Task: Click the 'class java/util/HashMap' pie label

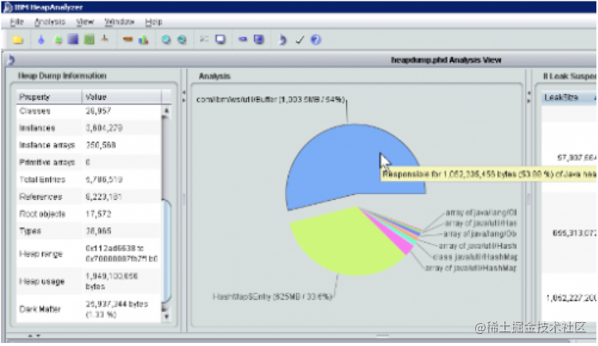Action: 475,257
